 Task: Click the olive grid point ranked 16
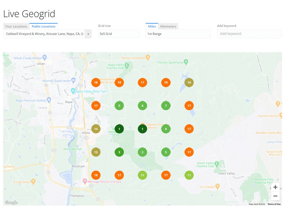click(x=189, y=82)
